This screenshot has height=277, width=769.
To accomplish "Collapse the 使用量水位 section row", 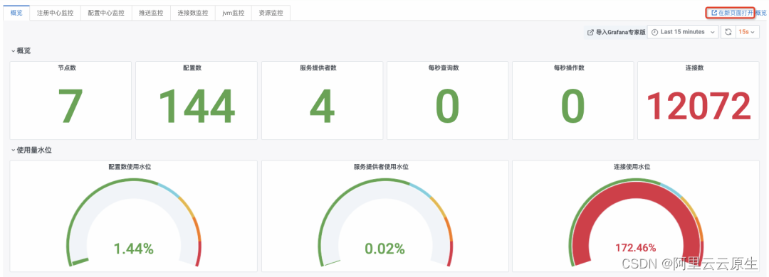I will click(x=31, y=150).
